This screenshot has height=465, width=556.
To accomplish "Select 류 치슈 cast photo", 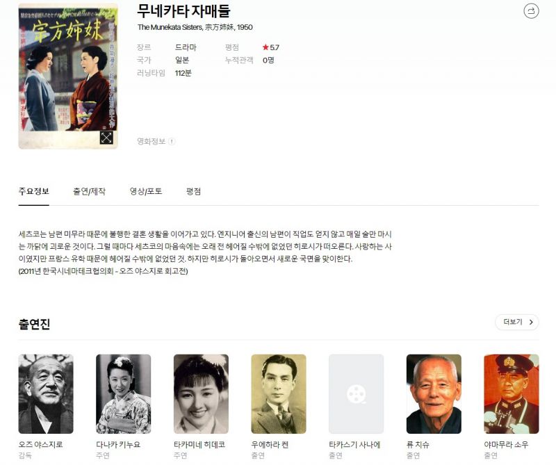I will [x=434, y=393].
